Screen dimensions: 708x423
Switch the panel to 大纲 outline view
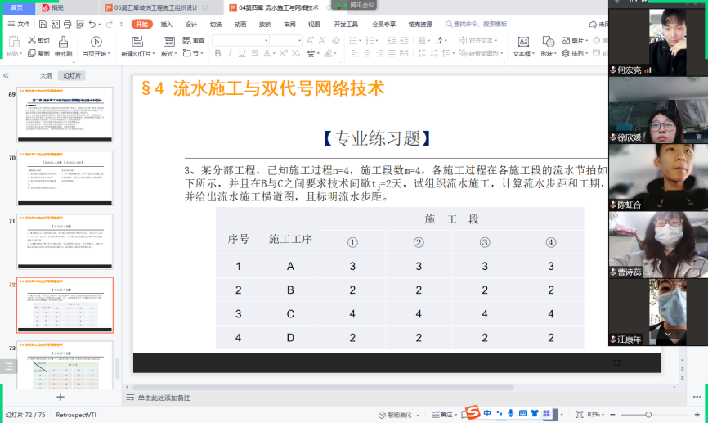pos(46,75)
